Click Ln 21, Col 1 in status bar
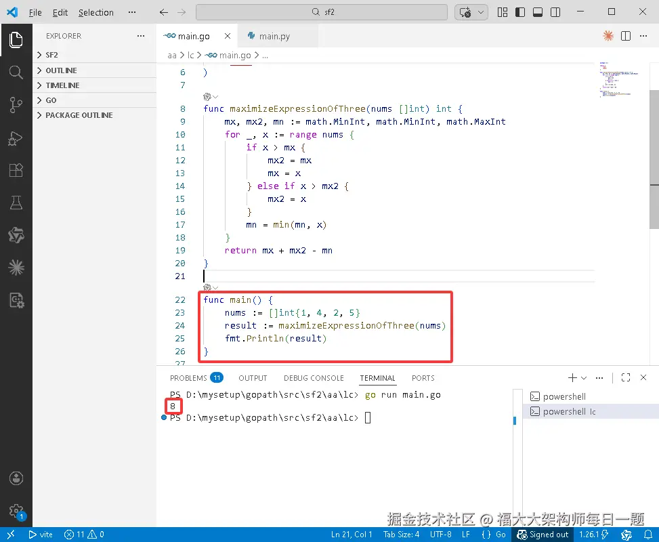Image resolution: width=659 pixels, height=542 pixels. [x=352, y=535]
